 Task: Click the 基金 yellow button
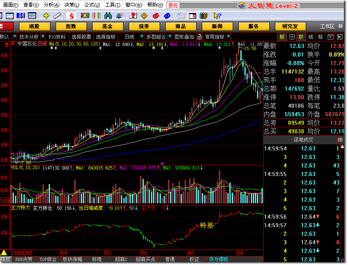click(x=108, y=26)
